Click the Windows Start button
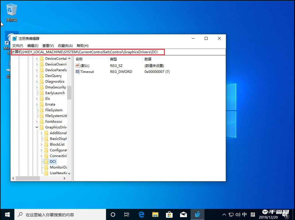The image size is (295, 220). tap(7, 214)
